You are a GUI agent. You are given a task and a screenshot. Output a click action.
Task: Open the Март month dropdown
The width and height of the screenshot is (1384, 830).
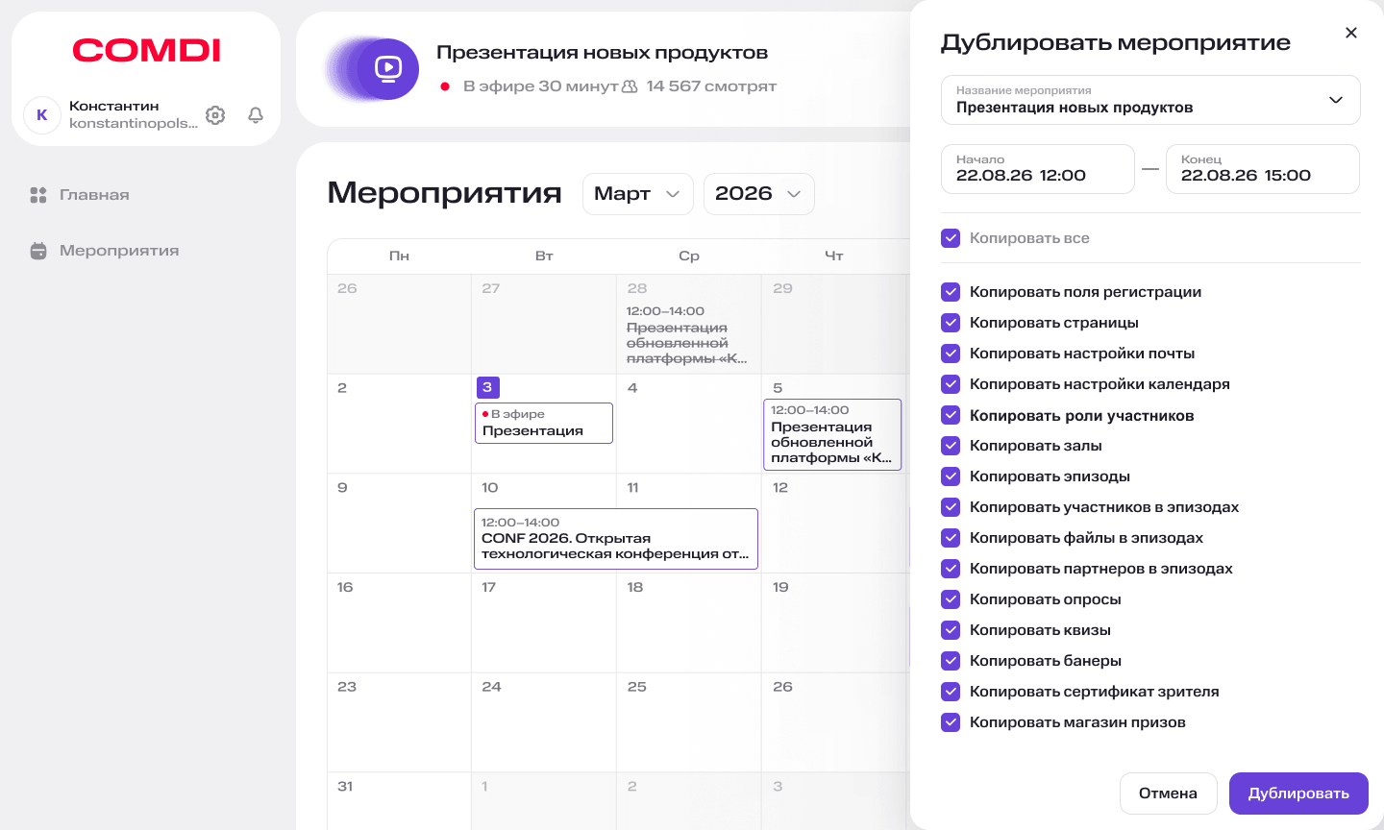click(637, 194)
